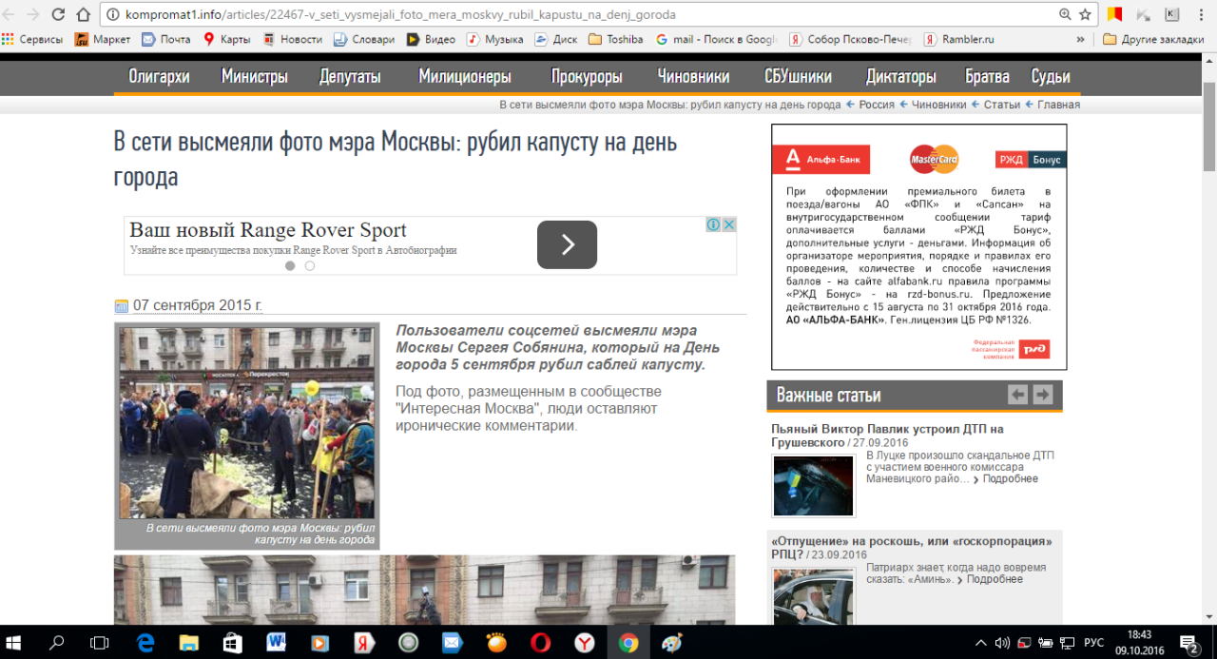Show previous Важные статьи with left arrow
Image resolution: width=1217 pixels, height=659 pixels.
1017,395
